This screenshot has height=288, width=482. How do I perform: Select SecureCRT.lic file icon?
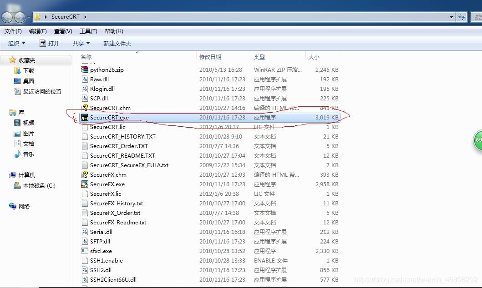coord(85,127)
